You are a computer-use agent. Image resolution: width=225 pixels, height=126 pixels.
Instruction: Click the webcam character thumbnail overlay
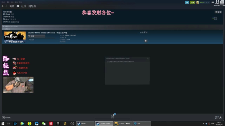pyautogui.click(x=18, y=85)
